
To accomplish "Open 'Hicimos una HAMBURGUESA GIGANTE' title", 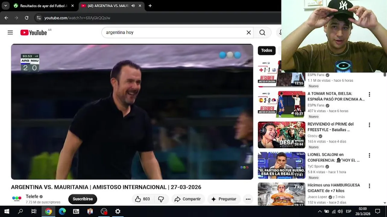I will [x=334, y=188].
